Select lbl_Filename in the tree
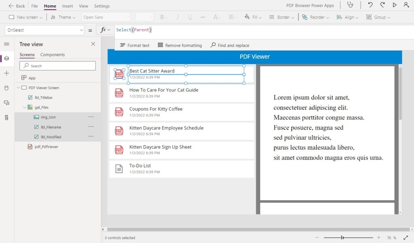 [51, 127]
